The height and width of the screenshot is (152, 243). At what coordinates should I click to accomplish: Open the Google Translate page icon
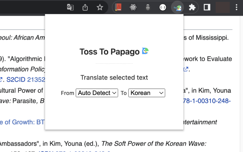tap(70, 7)
